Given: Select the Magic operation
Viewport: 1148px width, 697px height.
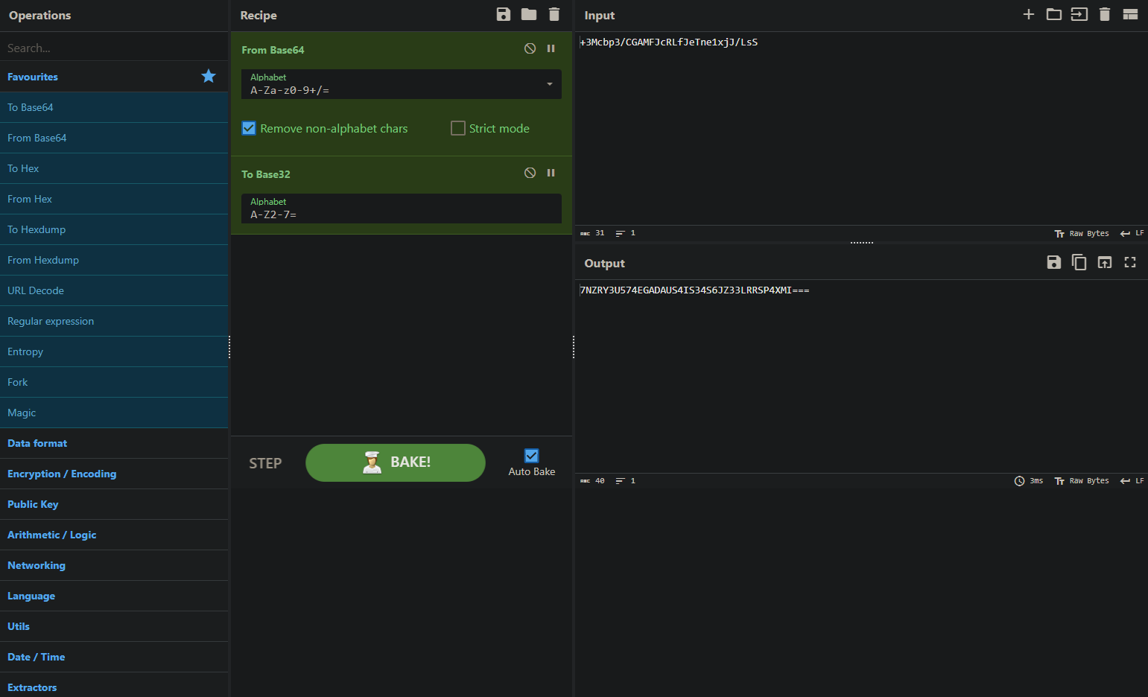Looking at the screenshot, I should pos(22,413).
